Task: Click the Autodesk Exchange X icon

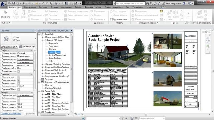Action: (184, 3)
